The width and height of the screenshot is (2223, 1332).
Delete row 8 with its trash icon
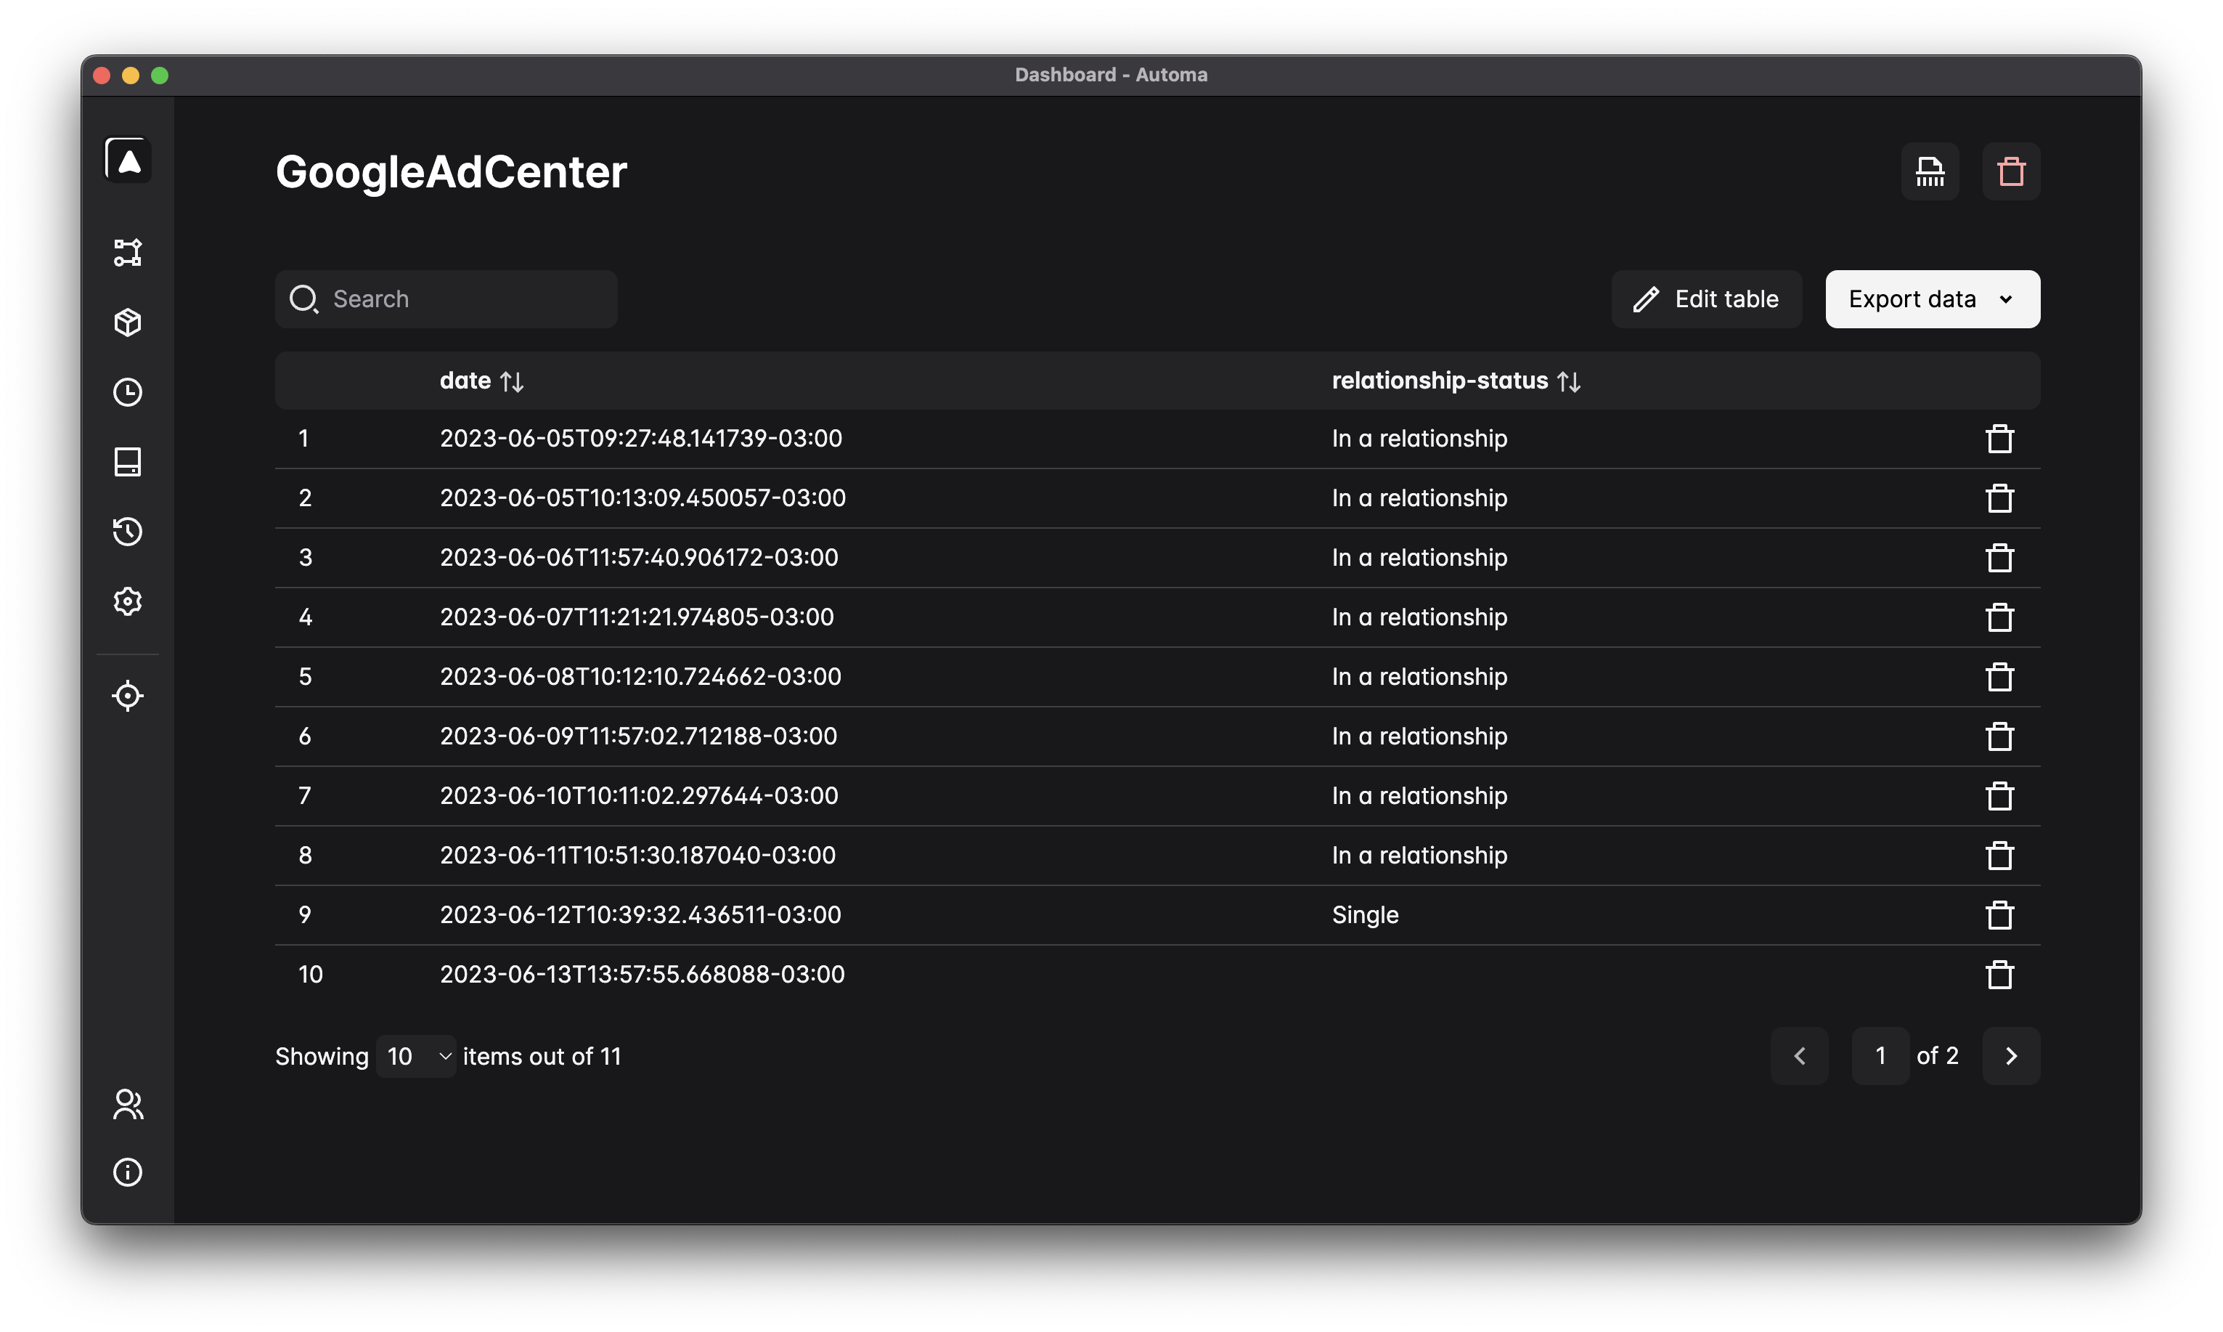[1999, 856]
